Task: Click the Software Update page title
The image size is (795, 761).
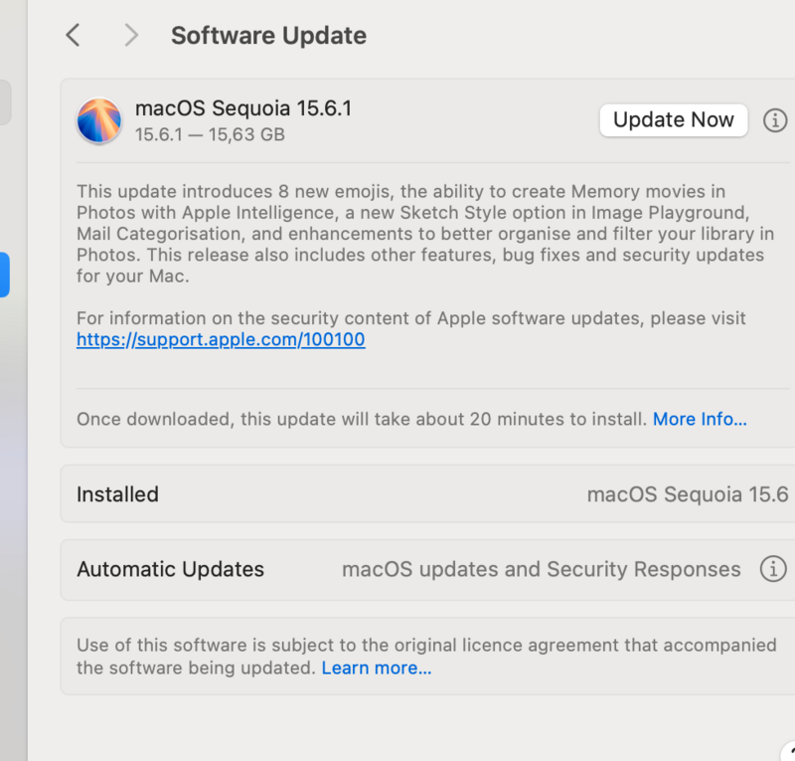Action: 268,36
